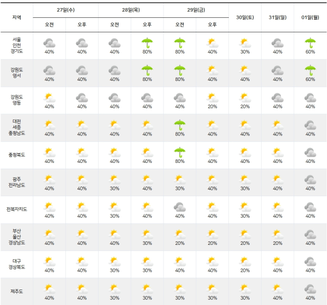Click the 전북자치도 region label
The width and height of the screenshot is (327, 305).
pyautogui.click(x=17, y=209)
